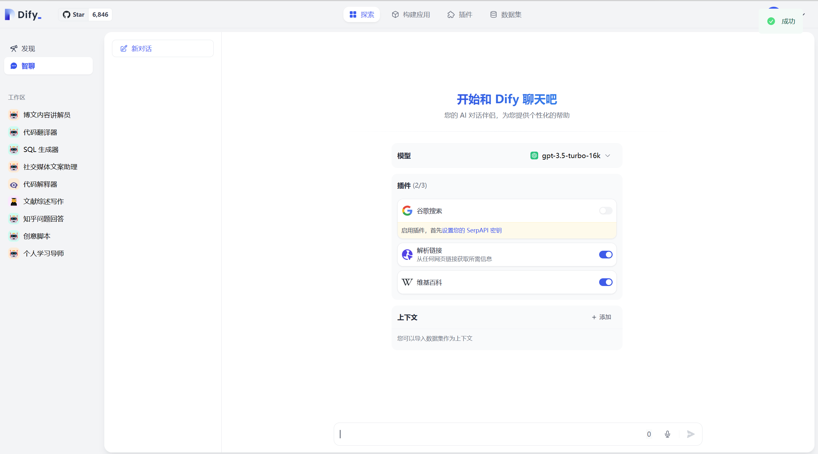Open the 构建应用 tab

coord(411,14)
